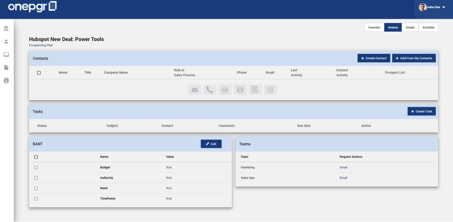453x222 pixels.
Task: Click the N/A value for Budget
Action: pyautogui.click(x=169, y=167)
